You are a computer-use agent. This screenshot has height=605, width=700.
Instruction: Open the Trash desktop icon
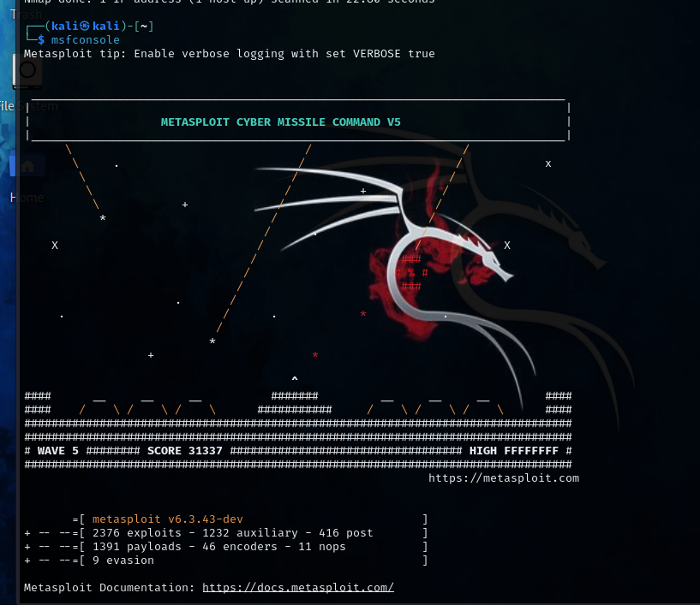(26, 15)
